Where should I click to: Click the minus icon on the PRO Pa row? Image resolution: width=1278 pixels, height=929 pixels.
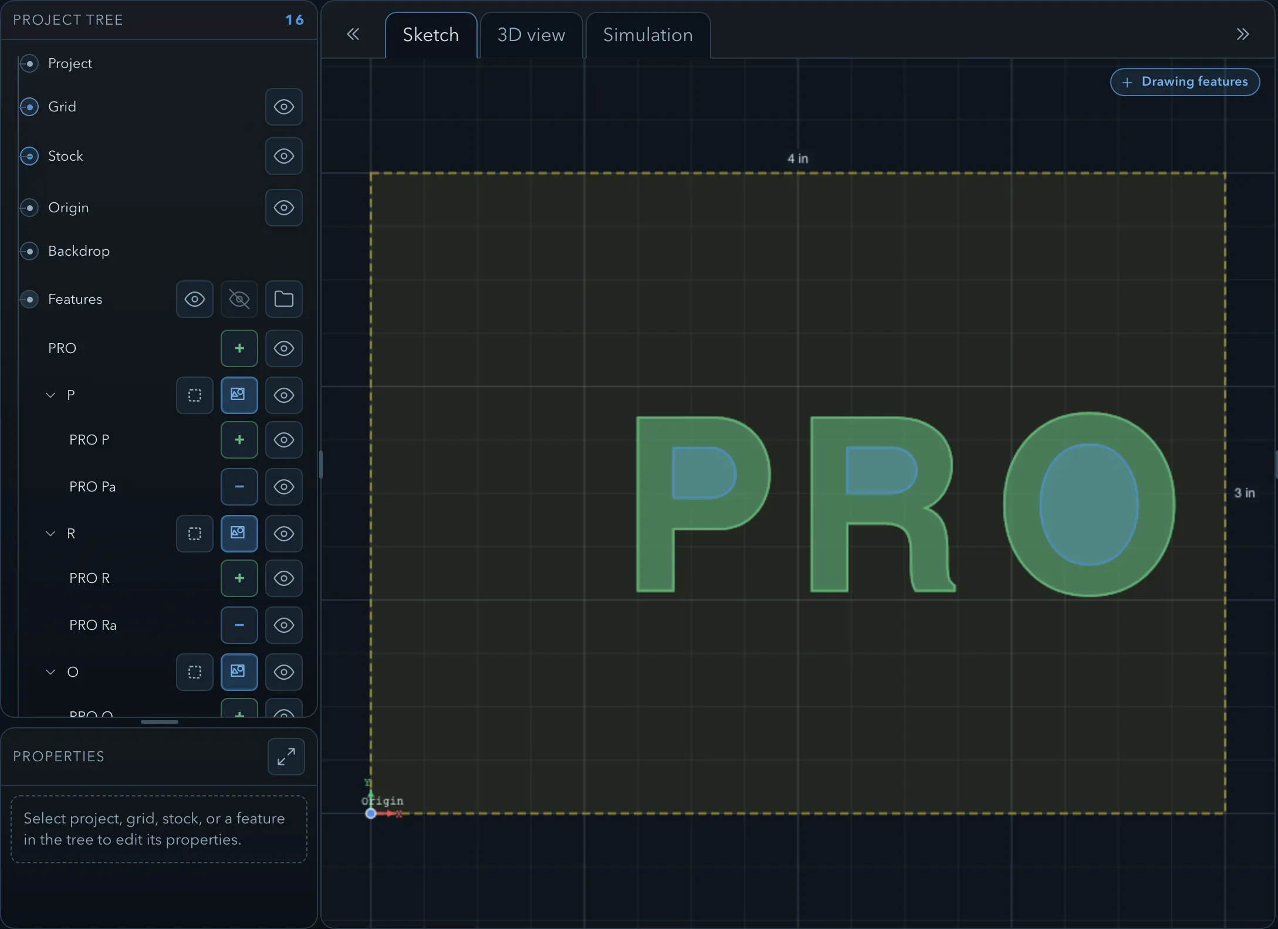239,487
